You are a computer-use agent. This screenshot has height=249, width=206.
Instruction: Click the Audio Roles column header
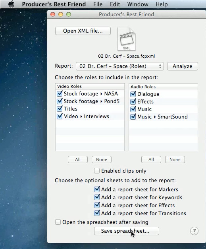coord(163,87)
